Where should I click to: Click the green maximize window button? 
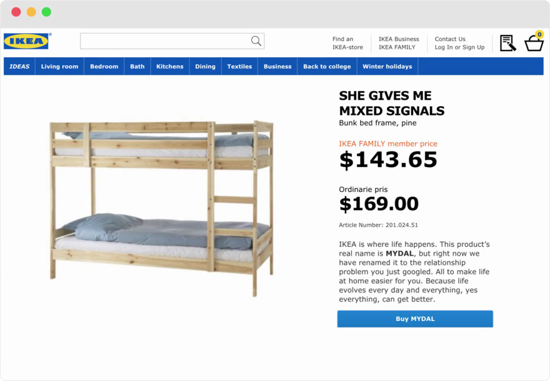(x=46, y=12)
